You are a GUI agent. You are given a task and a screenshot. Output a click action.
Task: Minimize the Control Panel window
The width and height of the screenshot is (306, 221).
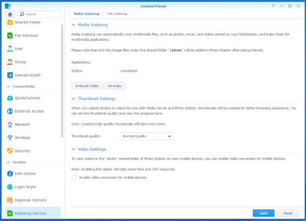282,6
